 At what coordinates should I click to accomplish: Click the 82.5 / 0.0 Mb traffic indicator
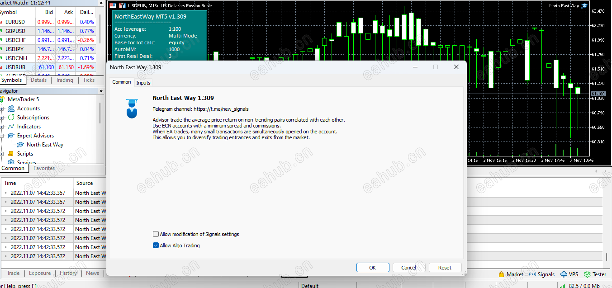(x=584, y=285)
